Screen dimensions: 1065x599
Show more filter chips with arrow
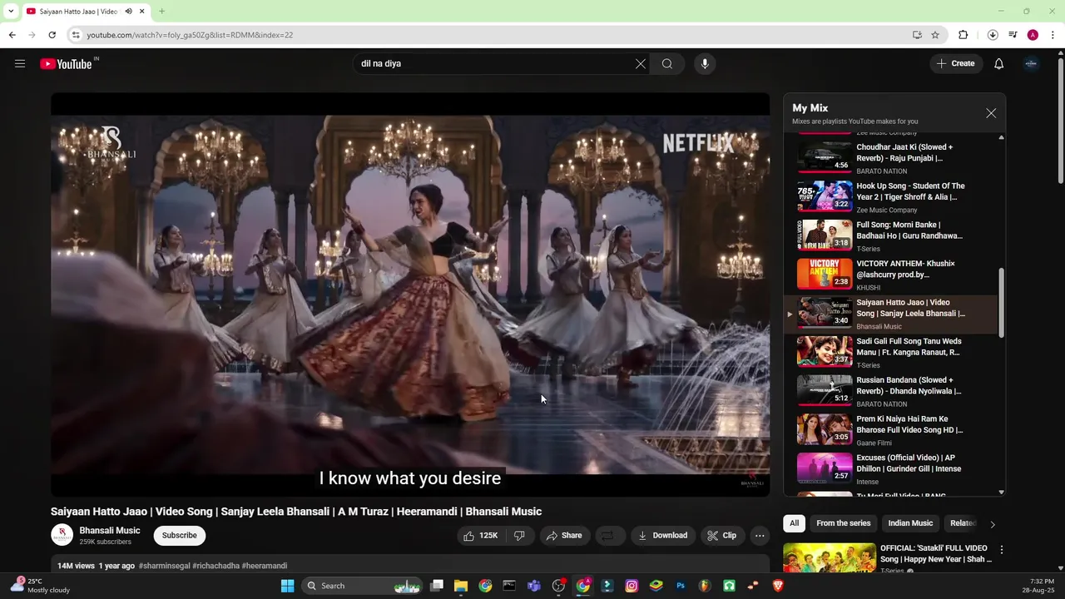point(992,524)
